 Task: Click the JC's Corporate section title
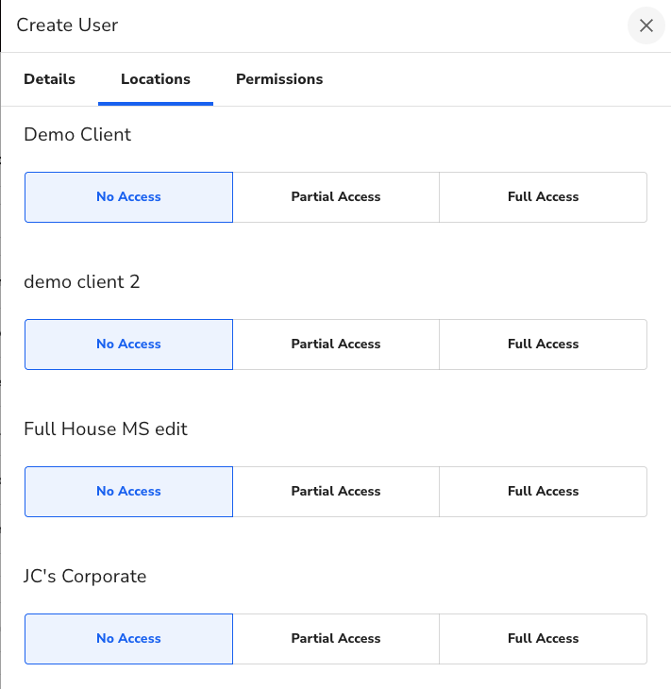coord(85,577)
